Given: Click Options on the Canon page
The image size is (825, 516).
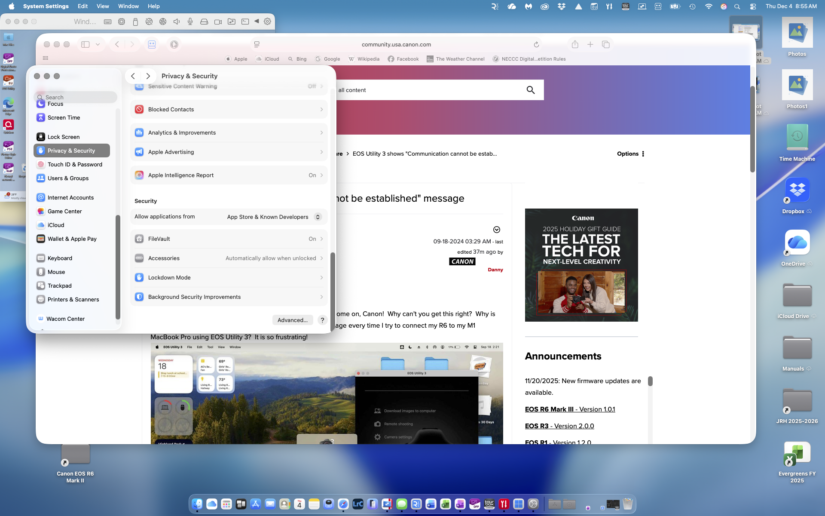Looking at the screenshot, I should pos(630,154).
